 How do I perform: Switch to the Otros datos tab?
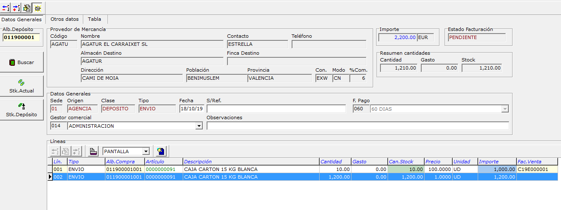(x=64, y=20)
